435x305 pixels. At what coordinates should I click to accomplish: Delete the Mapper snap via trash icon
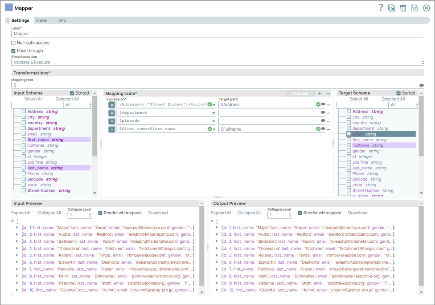tap(403, 8)
